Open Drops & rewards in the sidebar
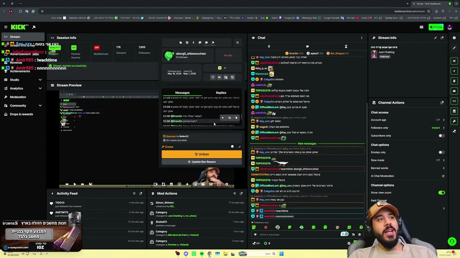The width and height of the screenshot is (460, 258). pos(23,114)
